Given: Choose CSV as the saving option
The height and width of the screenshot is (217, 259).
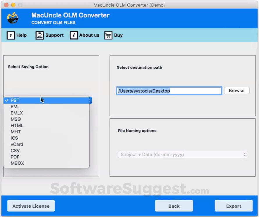Looking at the screenshot, I should pos(46,151).
